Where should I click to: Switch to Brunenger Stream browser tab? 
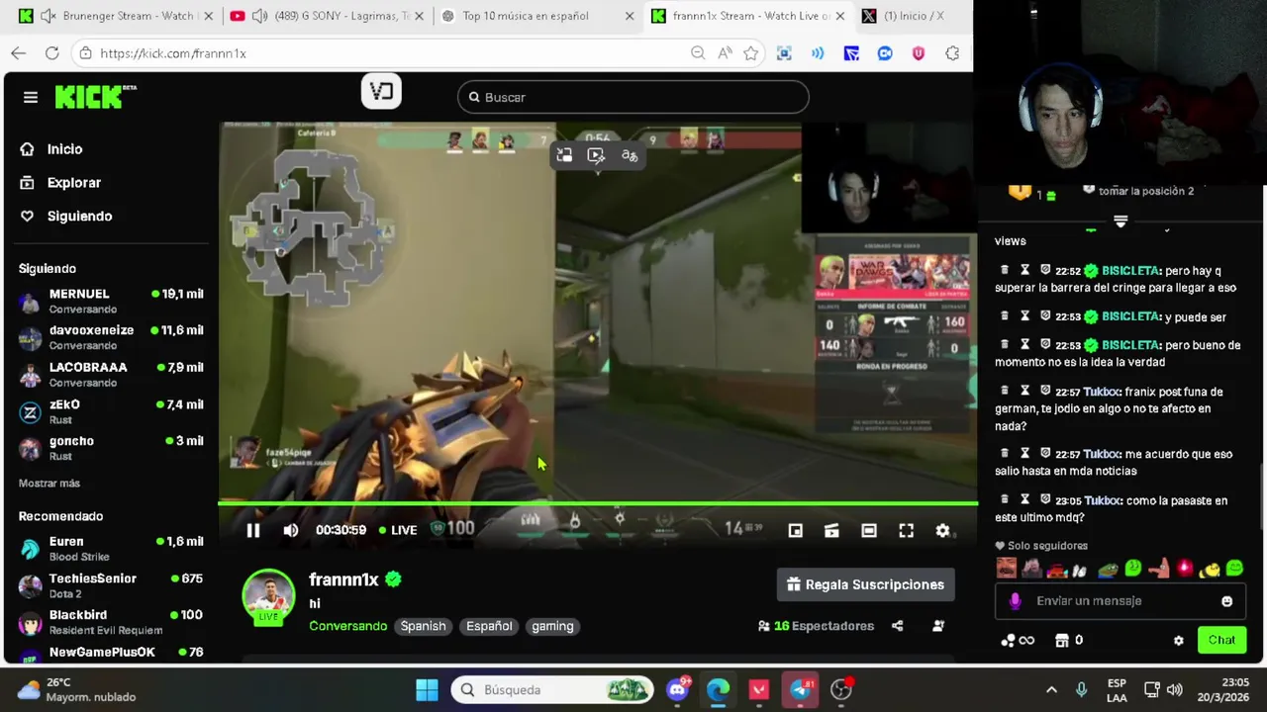pyautogui.click(x=117, y=16)
